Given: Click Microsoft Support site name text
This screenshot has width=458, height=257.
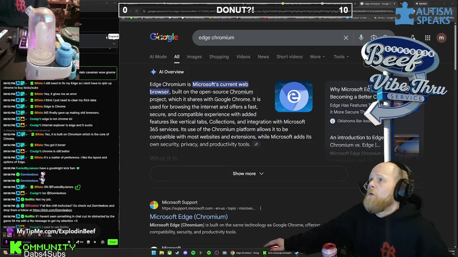Looking at the screenshot, I should point(180,202).
